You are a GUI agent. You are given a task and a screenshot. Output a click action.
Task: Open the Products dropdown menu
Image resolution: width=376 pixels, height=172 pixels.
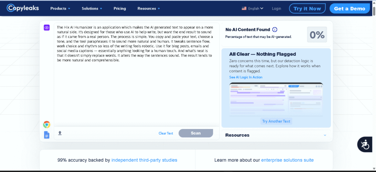pos(60,8)
